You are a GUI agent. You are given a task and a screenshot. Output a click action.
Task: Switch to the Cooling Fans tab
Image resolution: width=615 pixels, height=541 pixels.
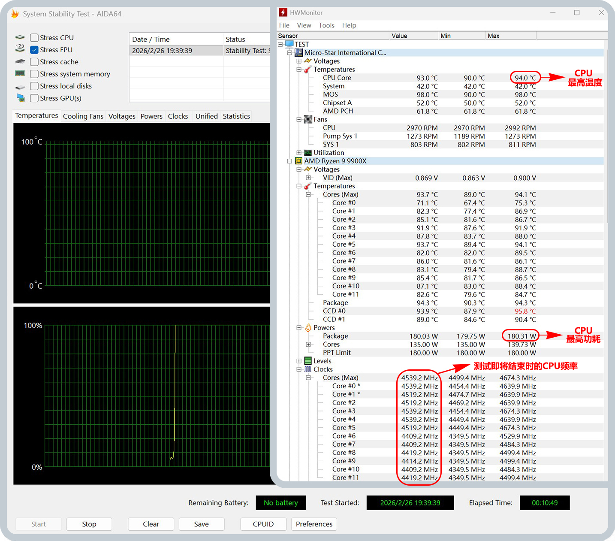83,116
